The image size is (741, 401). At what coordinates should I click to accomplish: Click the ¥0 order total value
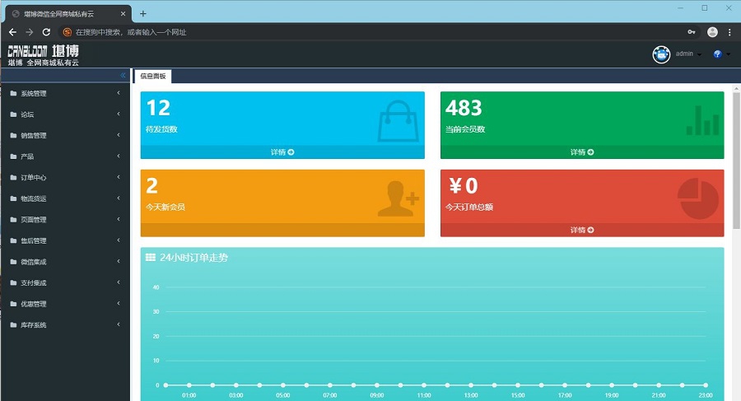(463, 186)
